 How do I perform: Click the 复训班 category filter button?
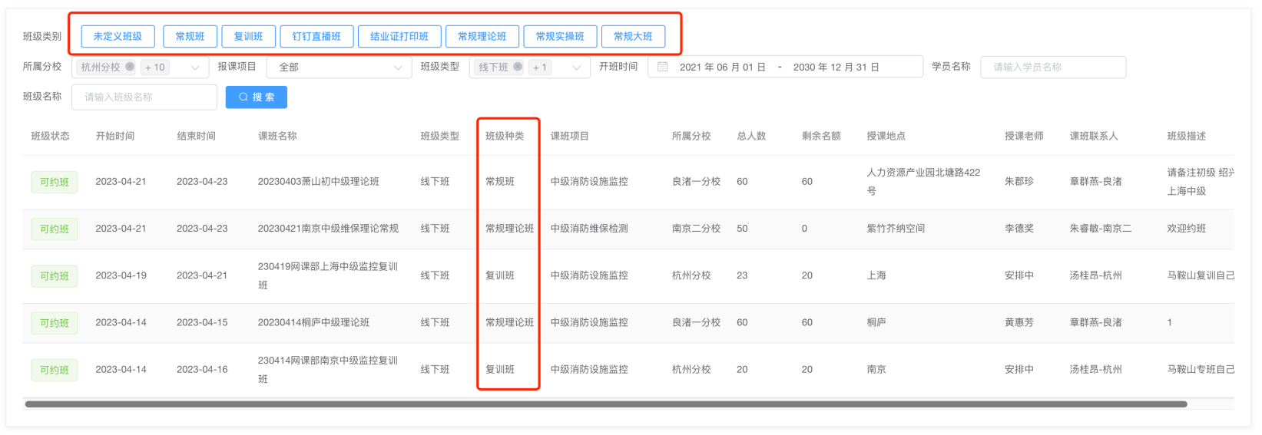point(248,37)
